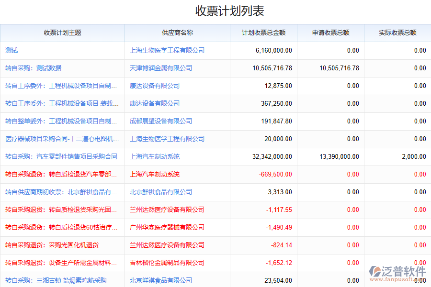Open 转自采购：测试数据 plan
The height and width of the screenshot is (287, 431).
click(x=33, y=68)
